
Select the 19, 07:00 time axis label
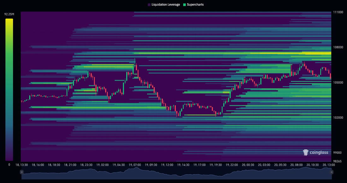click(135, 165)
